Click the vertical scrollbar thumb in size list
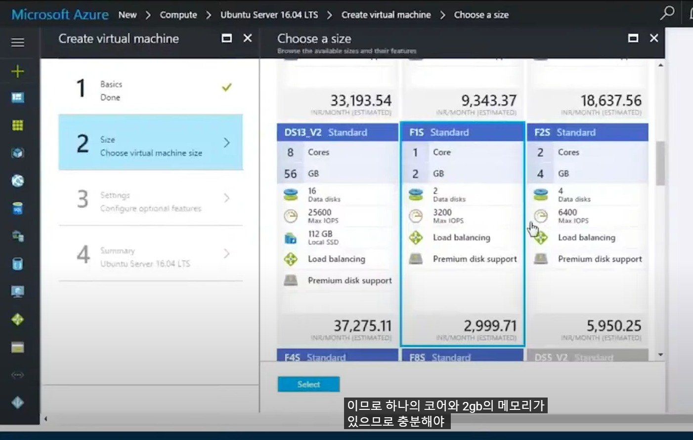The image size is (693, 440). point(660,163)
